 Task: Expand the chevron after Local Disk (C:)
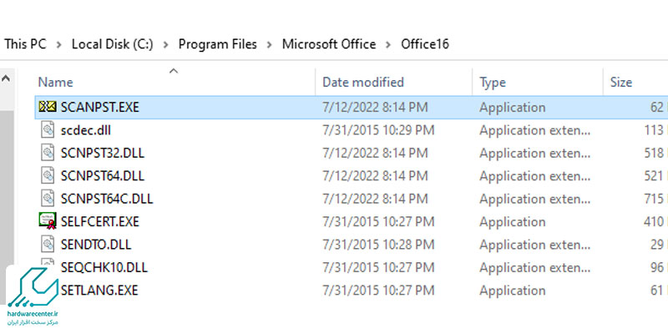click(166, 44)
